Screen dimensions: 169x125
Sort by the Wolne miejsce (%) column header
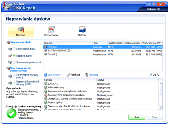[x=152, y=43]
